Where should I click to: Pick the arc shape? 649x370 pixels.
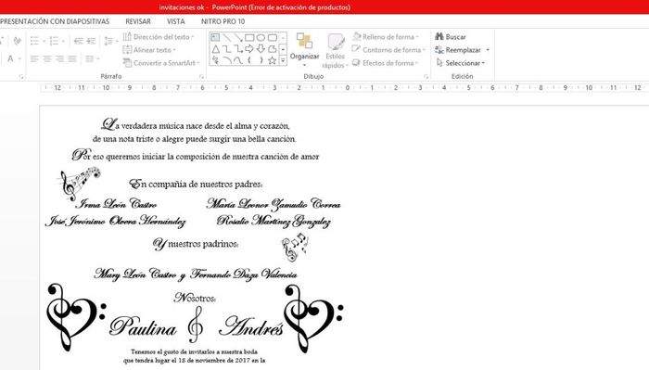tap(226, 60)
